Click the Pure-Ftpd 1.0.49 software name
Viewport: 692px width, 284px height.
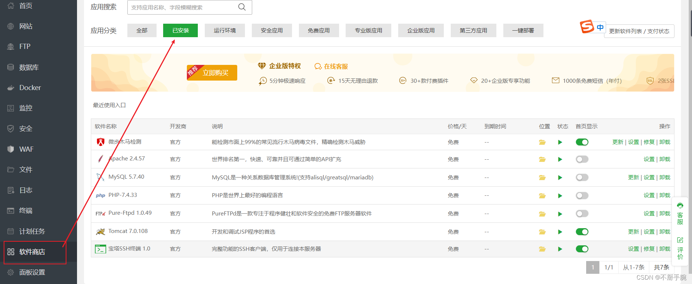click(130, 213)
